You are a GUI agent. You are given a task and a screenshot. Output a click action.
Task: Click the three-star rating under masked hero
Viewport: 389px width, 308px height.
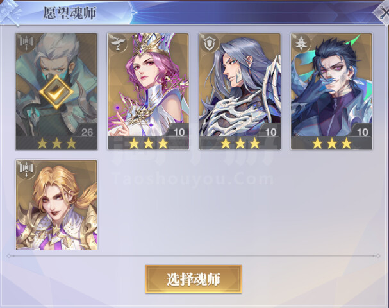tap(56, 143)
